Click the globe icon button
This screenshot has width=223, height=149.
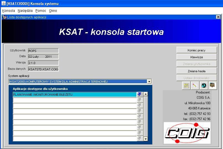pos(204,85)
